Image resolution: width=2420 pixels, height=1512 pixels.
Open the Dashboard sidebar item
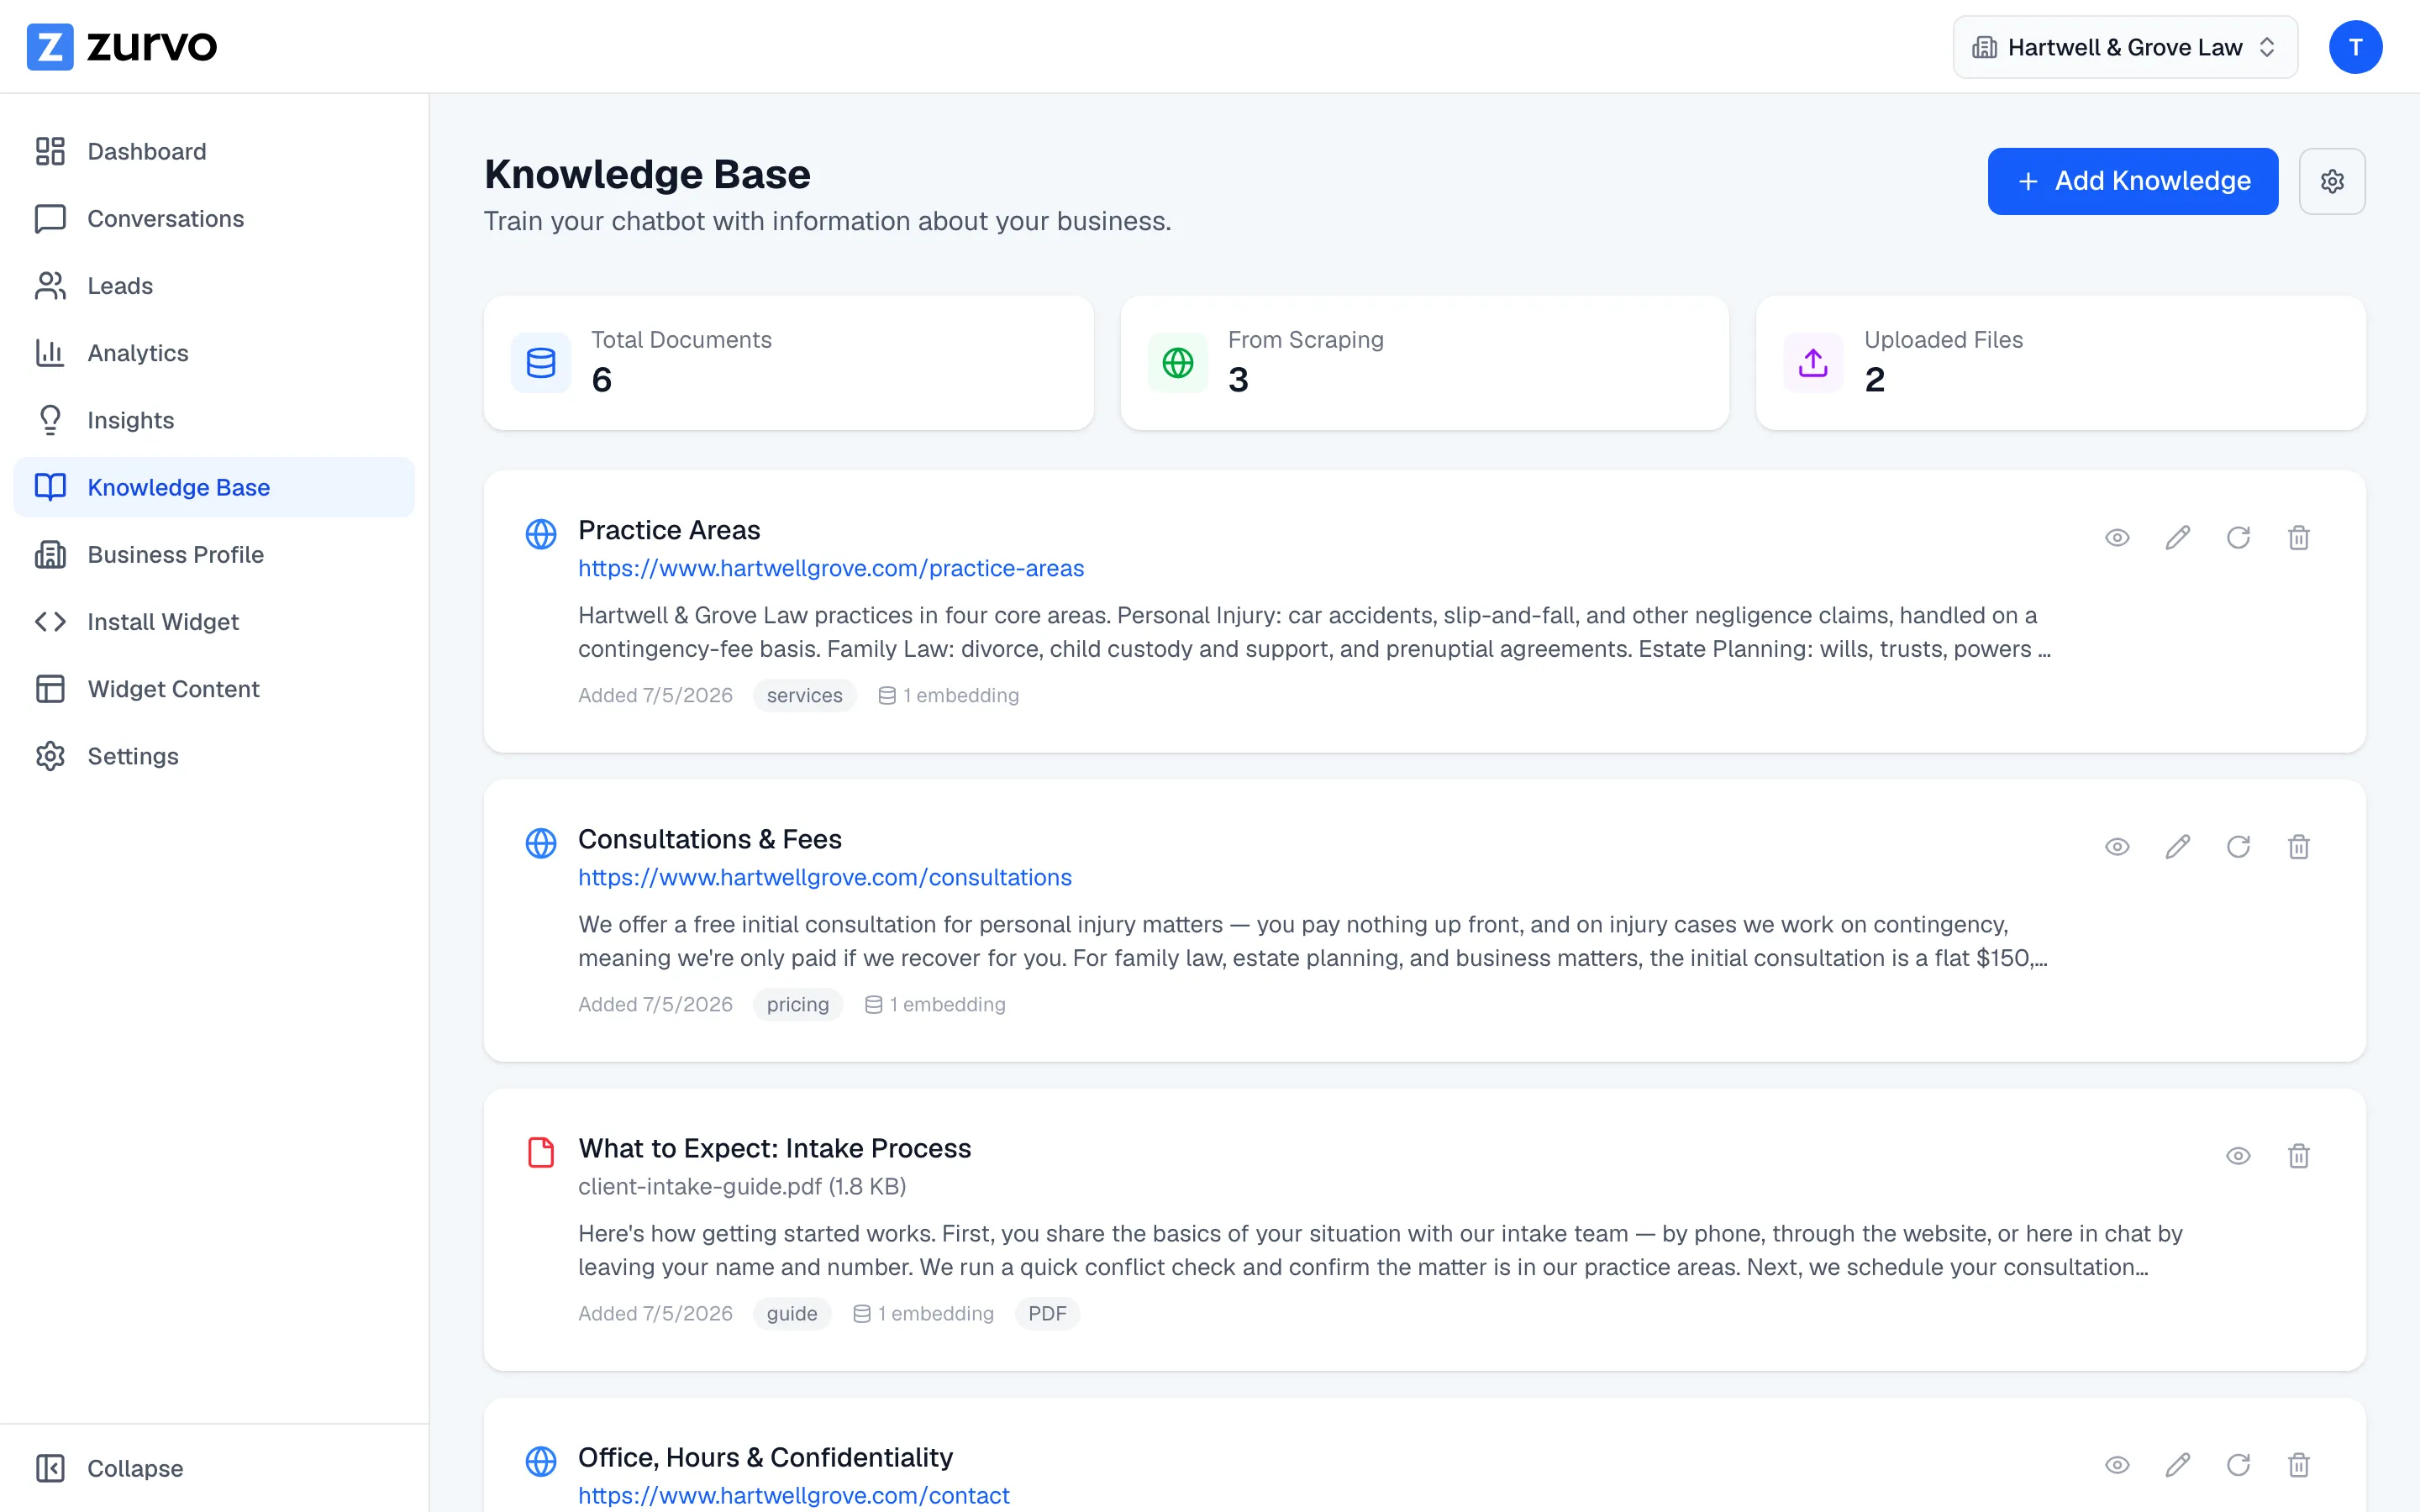(x=214, y=151)
